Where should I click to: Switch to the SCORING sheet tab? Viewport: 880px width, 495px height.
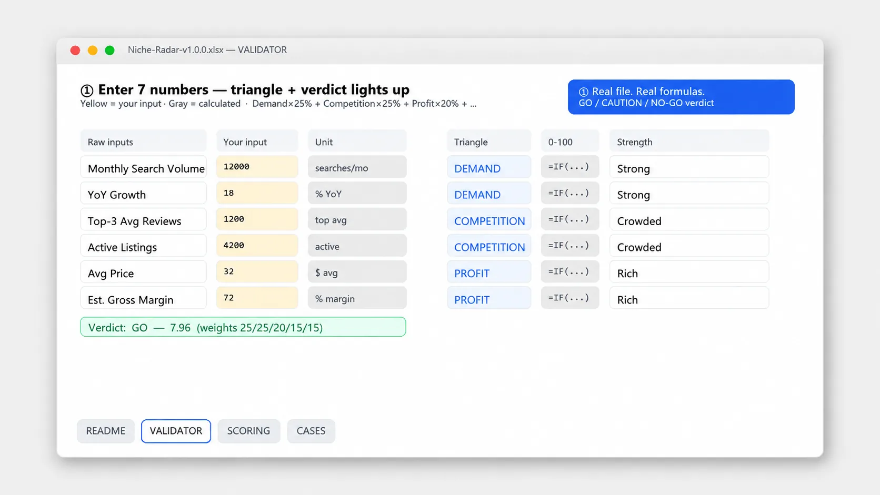coord(248,431)
